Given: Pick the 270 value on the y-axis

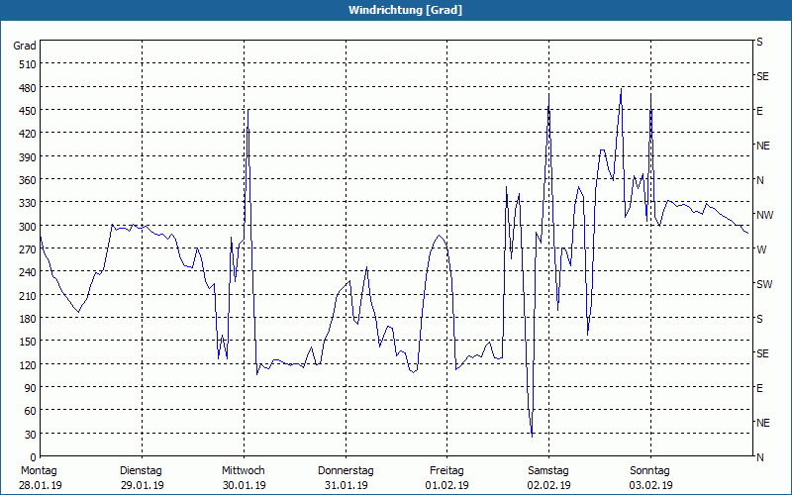Looking at the screenshot, I should pyautogui.click(x=28, y=249).
